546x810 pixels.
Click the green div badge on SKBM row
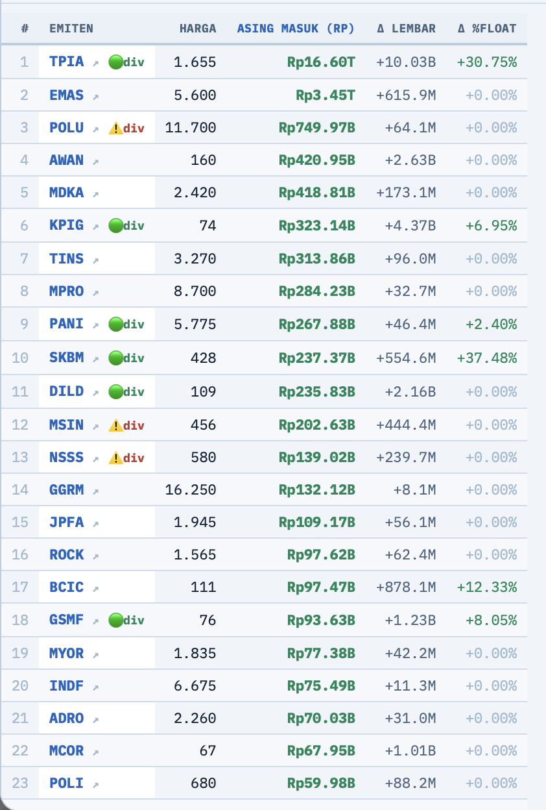(126, 358)
